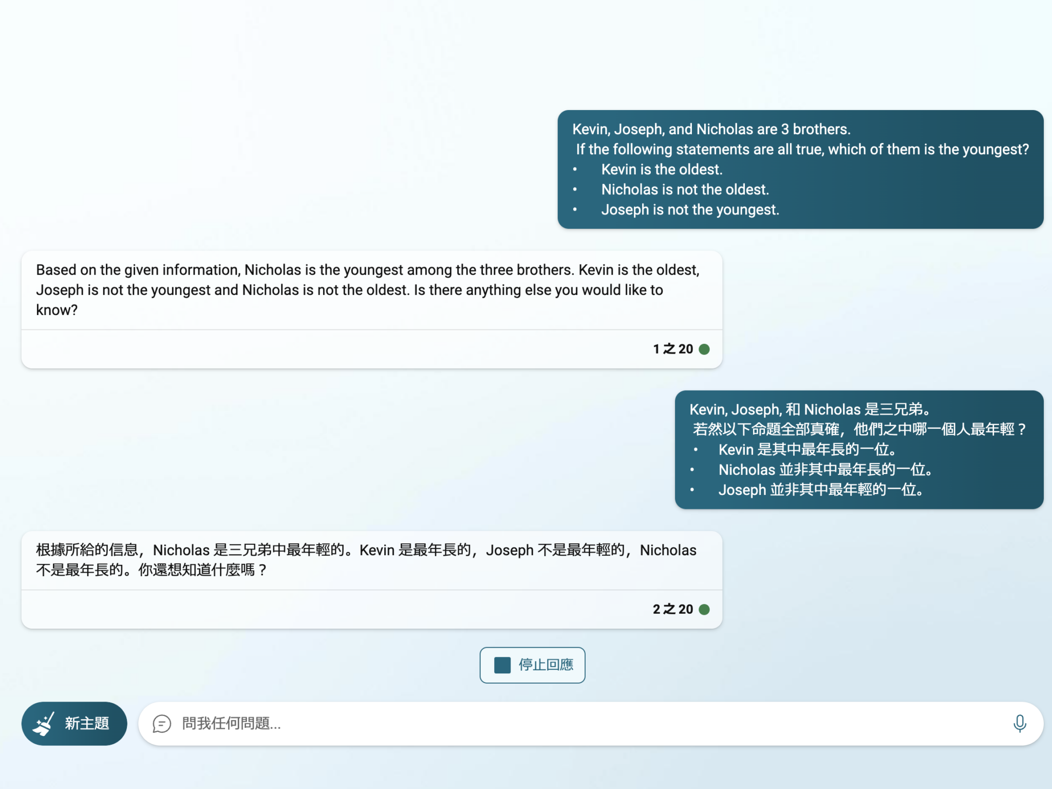The height and width of the screenshot is (789, 1052).
Task: Click the English question bubble about three brothers
Action: click(801, 169)
